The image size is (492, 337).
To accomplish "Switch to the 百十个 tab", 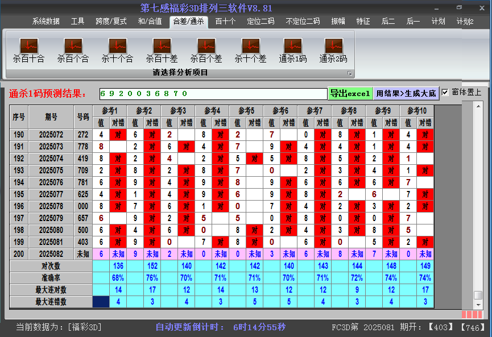I will coord(225,22).
